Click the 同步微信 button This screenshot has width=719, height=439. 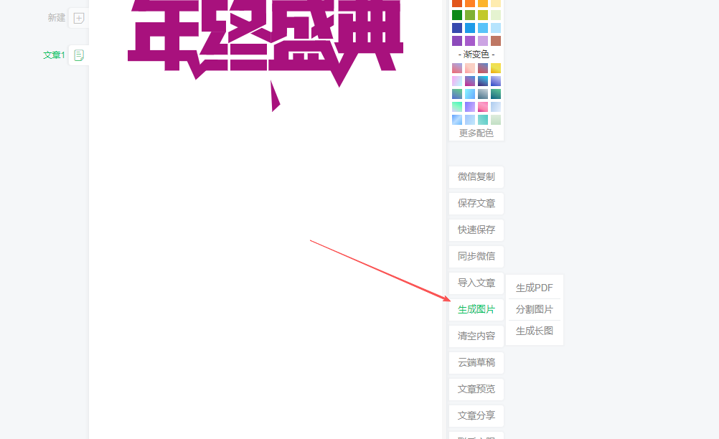tap(476, 256)
